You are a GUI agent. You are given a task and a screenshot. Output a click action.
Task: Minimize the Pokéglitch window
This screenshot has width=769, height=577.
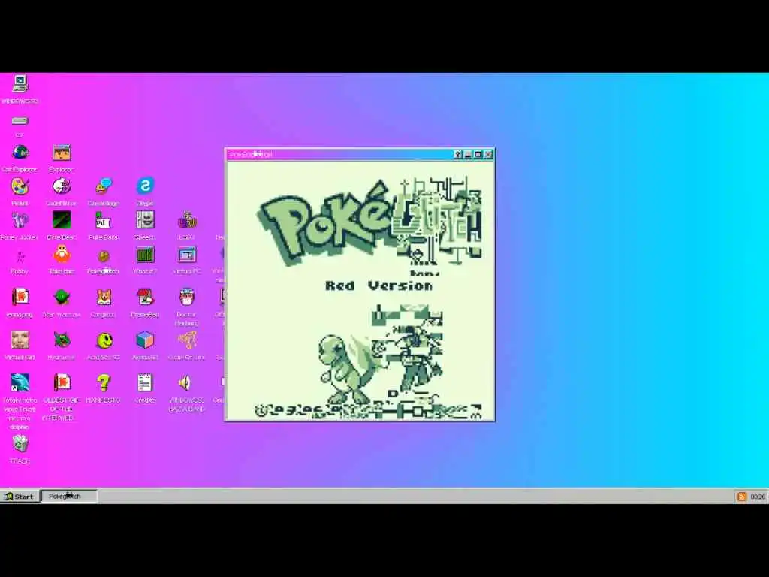tap(468, 155)
